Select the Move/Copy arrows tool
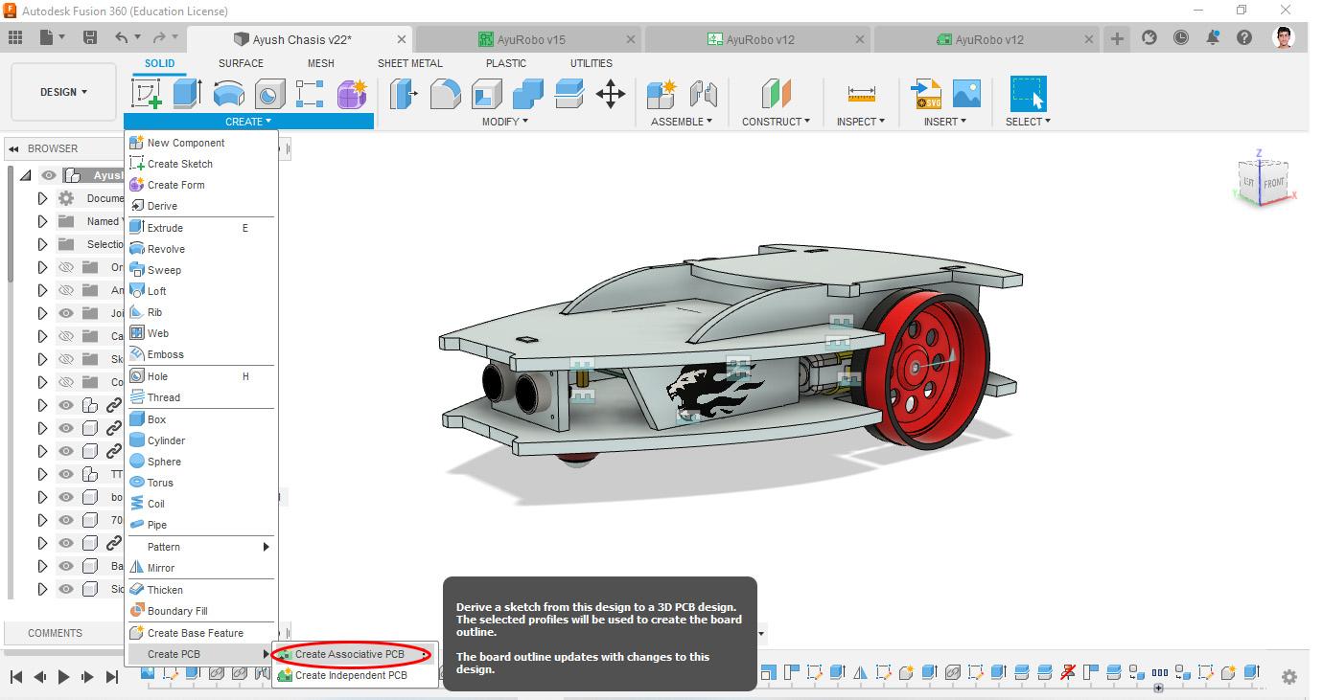The height and width of the screenshot is (700, 1323). [x=611, y=94]
